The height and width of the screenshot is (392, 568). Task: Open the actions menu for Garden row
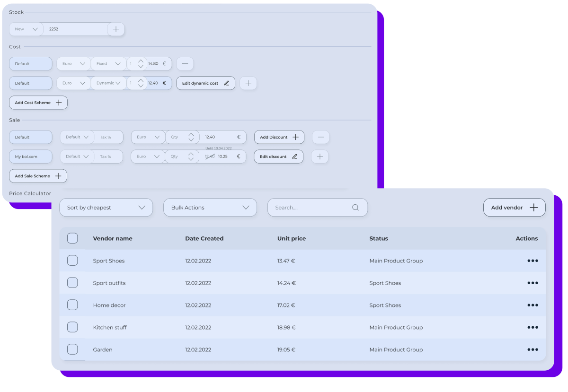pos(532,349)
